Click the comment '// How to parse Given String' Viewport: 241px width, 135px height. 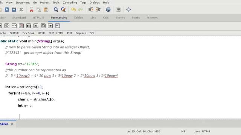(47, 47)
